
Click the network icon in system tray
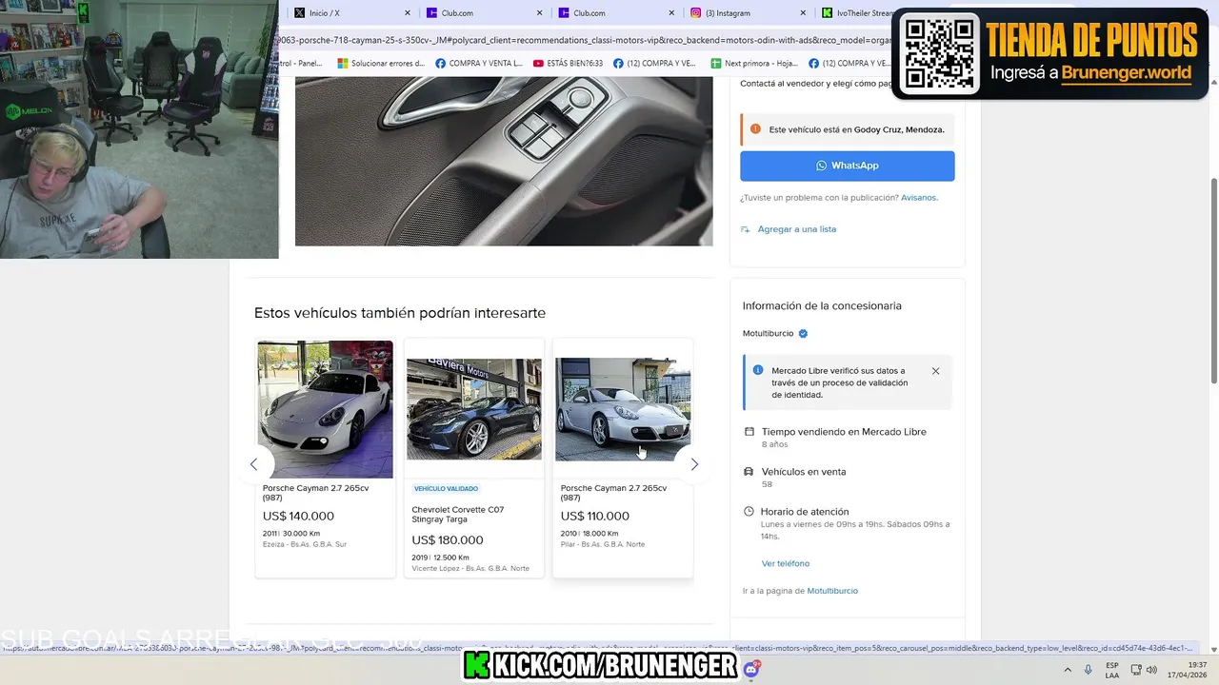(1136, 670)
